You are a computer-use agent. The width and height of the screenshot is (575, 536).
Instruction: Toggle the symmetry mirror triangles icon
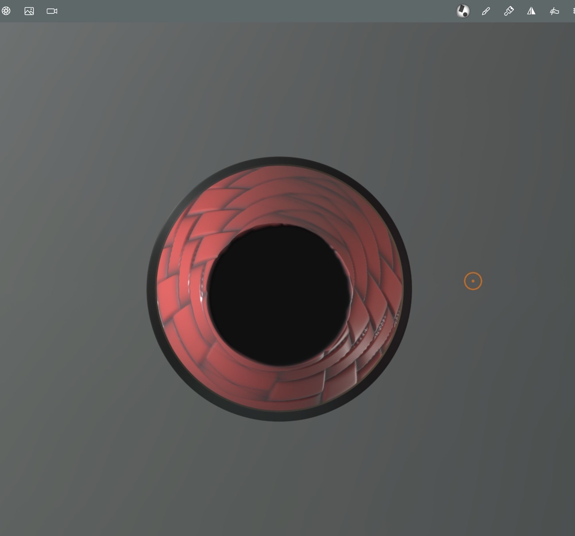(x=531, y=11)
